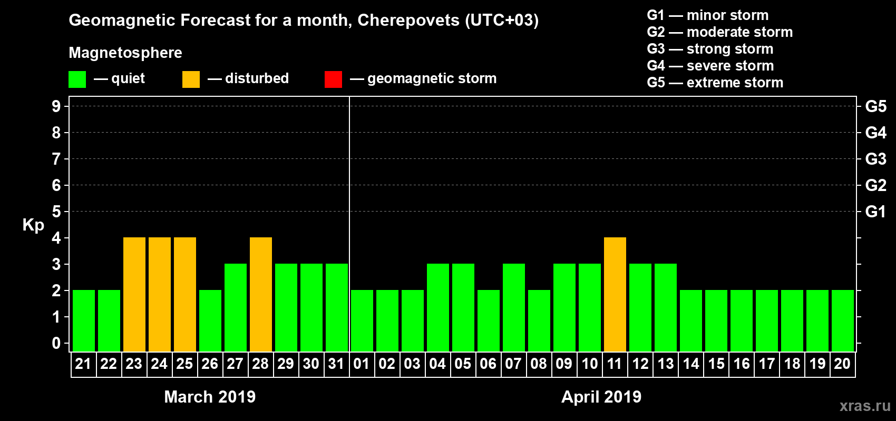The width and height of the screenshot is (896, 421).
Task: Select the date label 21 on the axis
Action: coord(83,364)
